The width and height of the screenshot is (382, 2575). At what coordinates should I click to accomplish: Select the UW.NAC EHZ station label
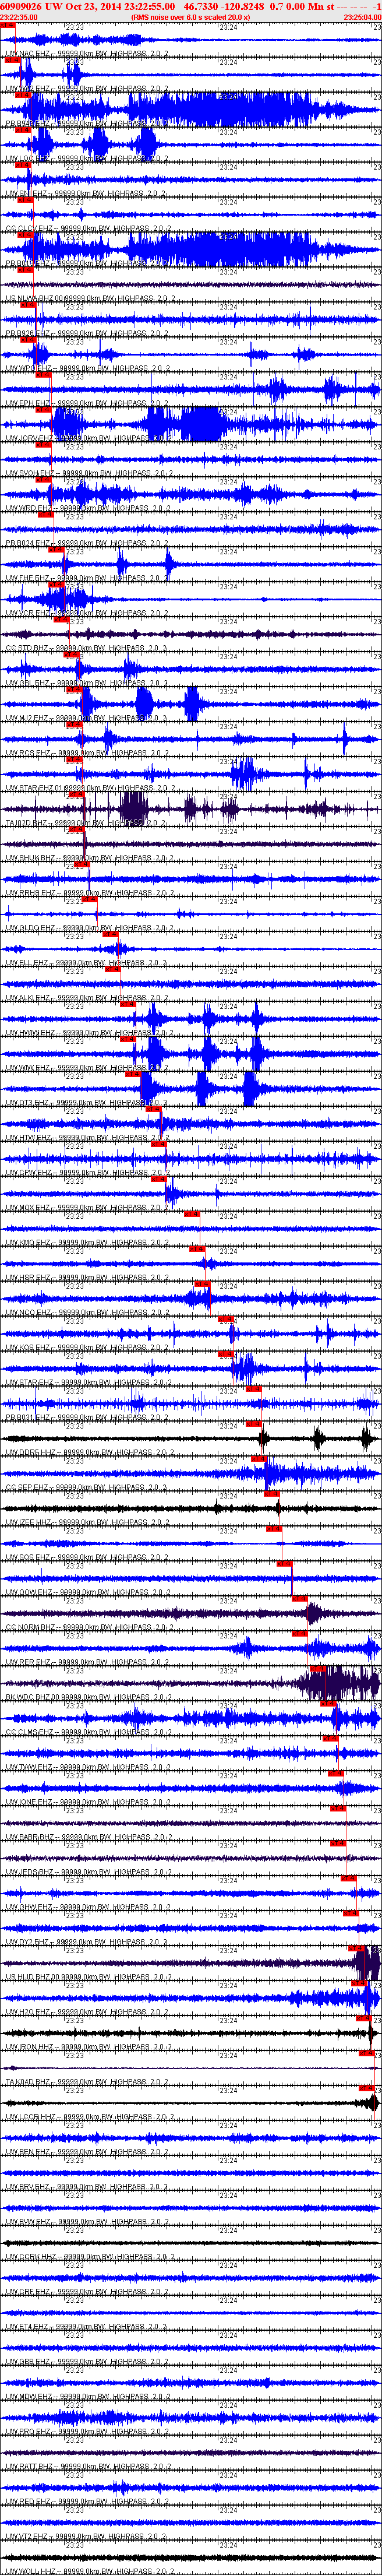(x=87, y=53)
